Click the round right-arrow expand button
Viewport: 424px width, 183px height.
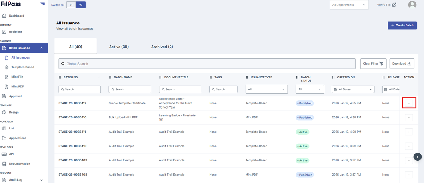tap(418, 157)
